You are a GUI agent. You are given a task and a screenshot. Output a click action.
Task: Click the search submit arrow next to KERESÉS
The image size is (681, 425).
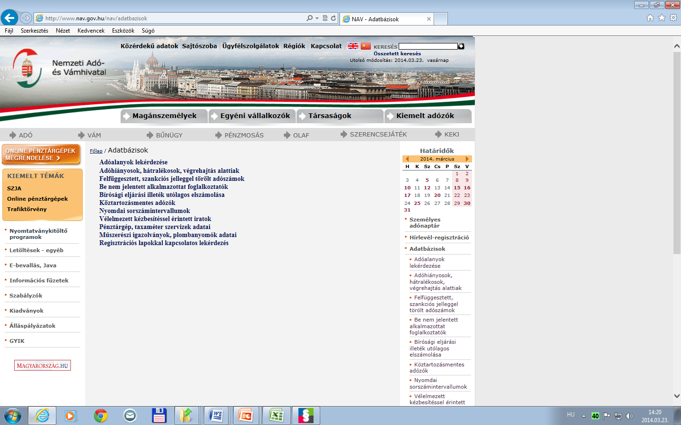[x=461, y=46]
